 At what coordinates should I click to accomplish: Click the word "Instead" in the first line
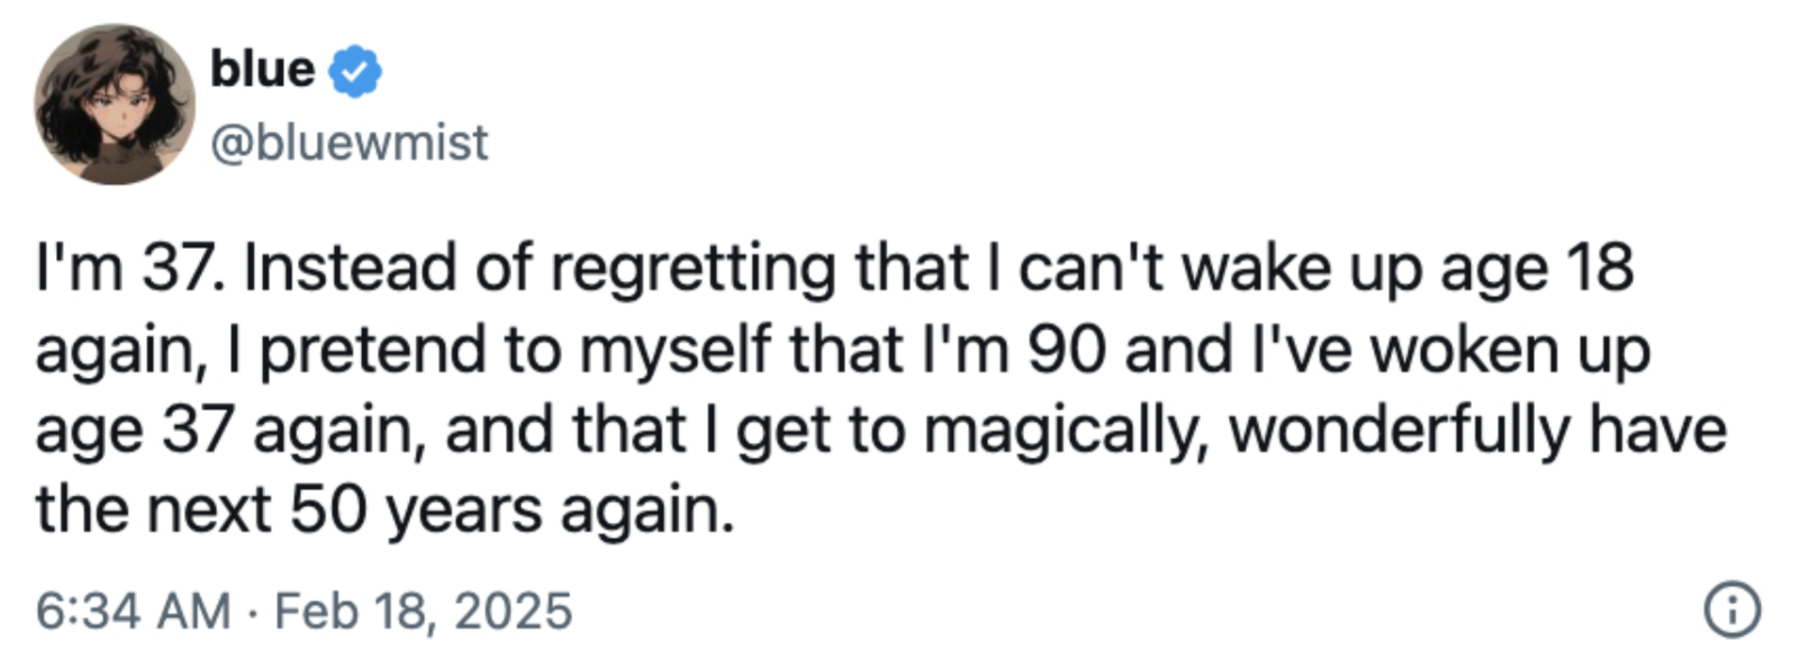pyautogui.click(x=350, y=268)
